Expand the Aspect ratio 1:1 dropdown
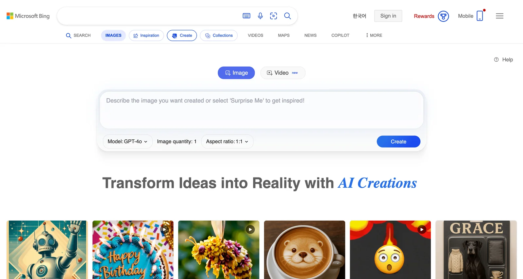 click(x=227, y=142)
